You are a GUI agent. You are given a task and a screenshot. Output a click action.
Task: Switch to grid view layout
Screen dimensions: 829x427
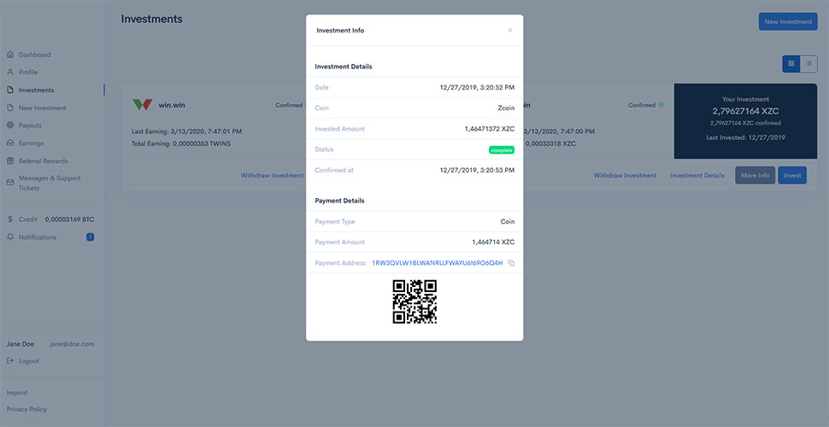coord(791,63)
